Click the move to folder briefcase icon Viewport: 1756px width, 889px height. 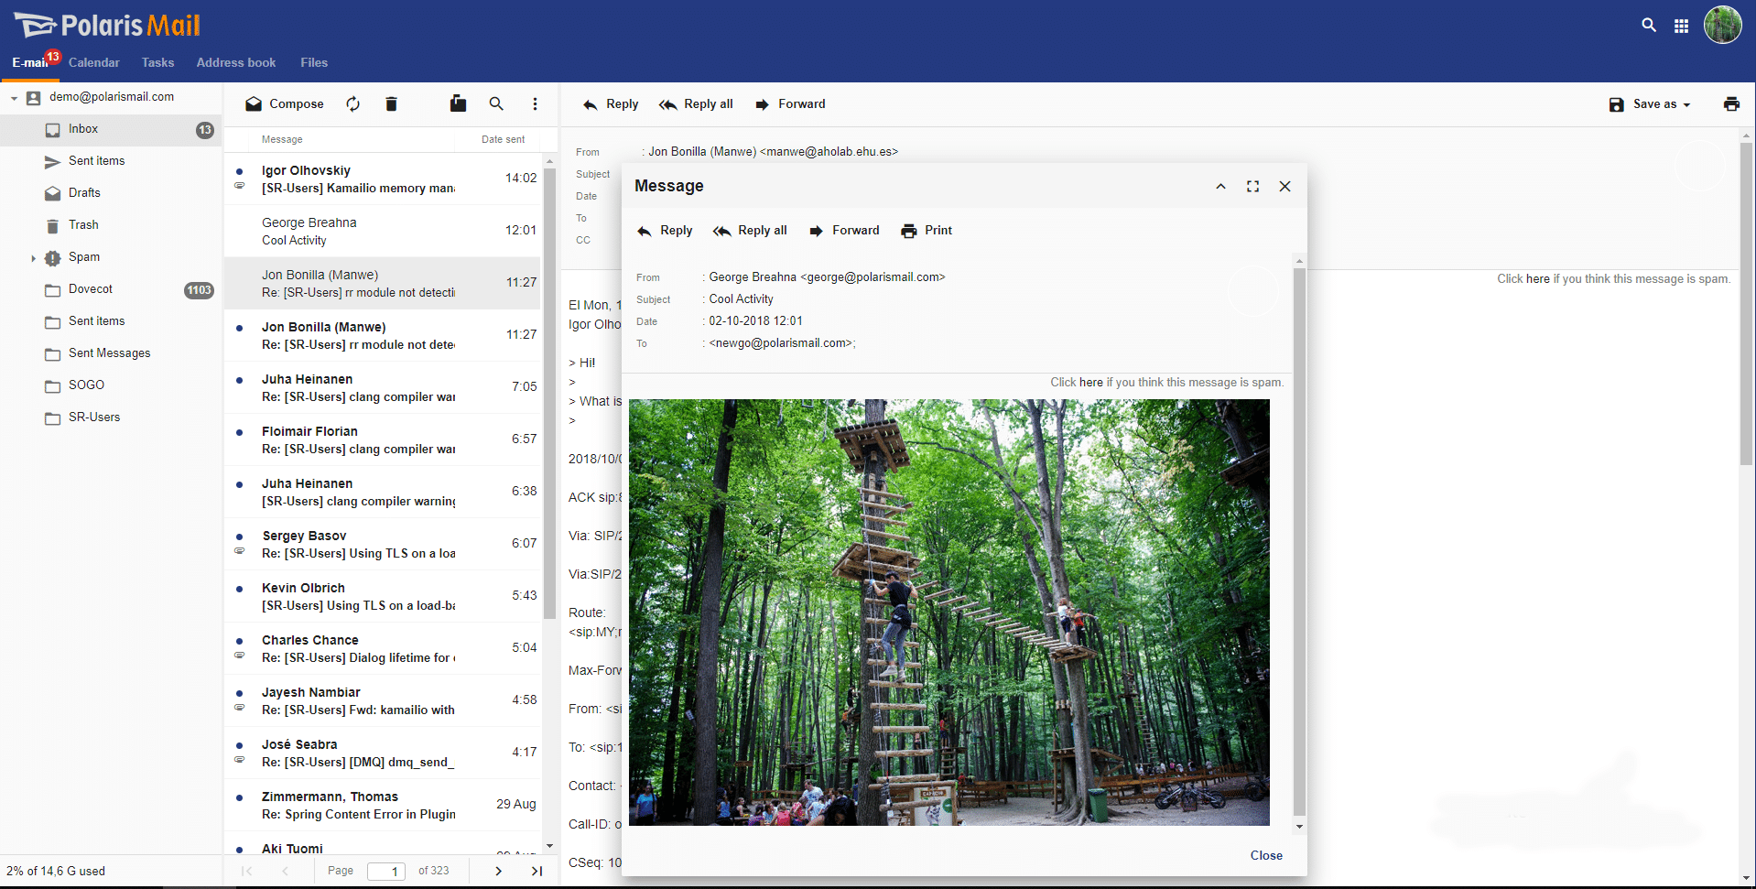pos(458,103)
